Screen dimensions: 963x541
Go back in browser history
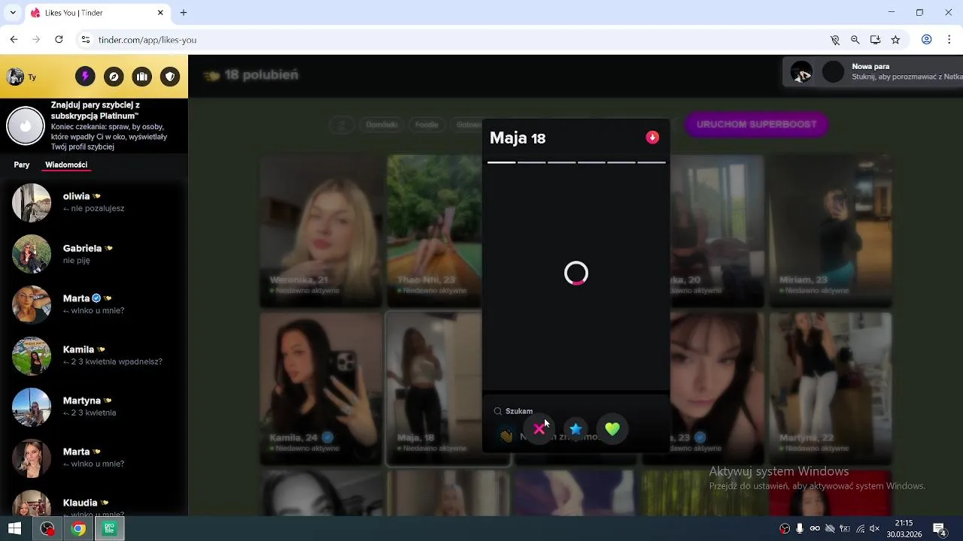click(14, 40)
